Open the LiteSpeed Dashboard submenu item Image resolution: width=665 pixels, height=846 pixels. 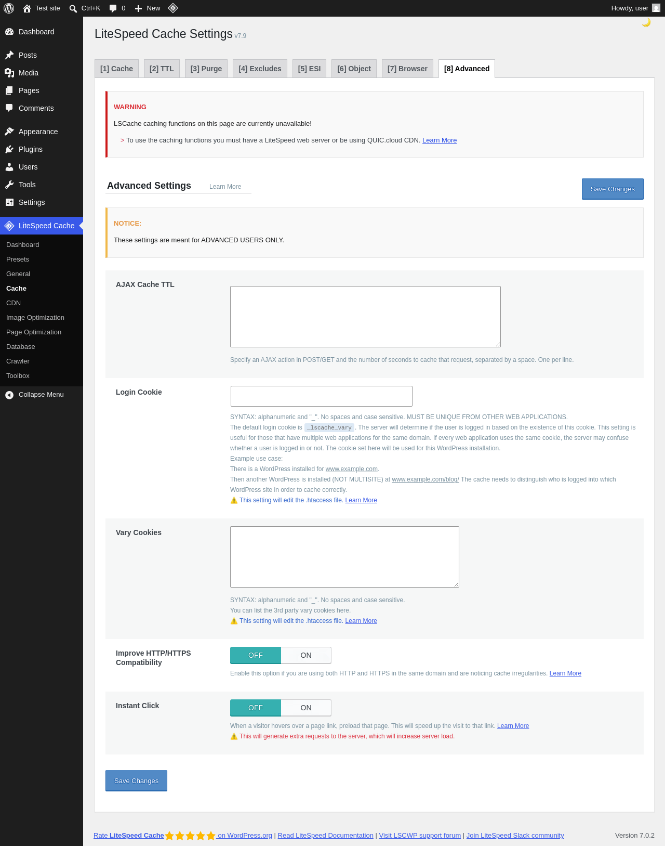23,245
